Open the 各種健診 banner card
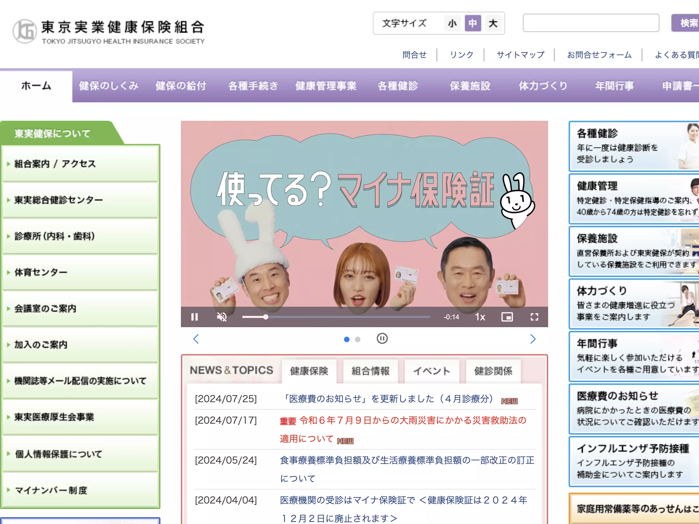This screenshot has width=699, height=524. click(634, 146)
